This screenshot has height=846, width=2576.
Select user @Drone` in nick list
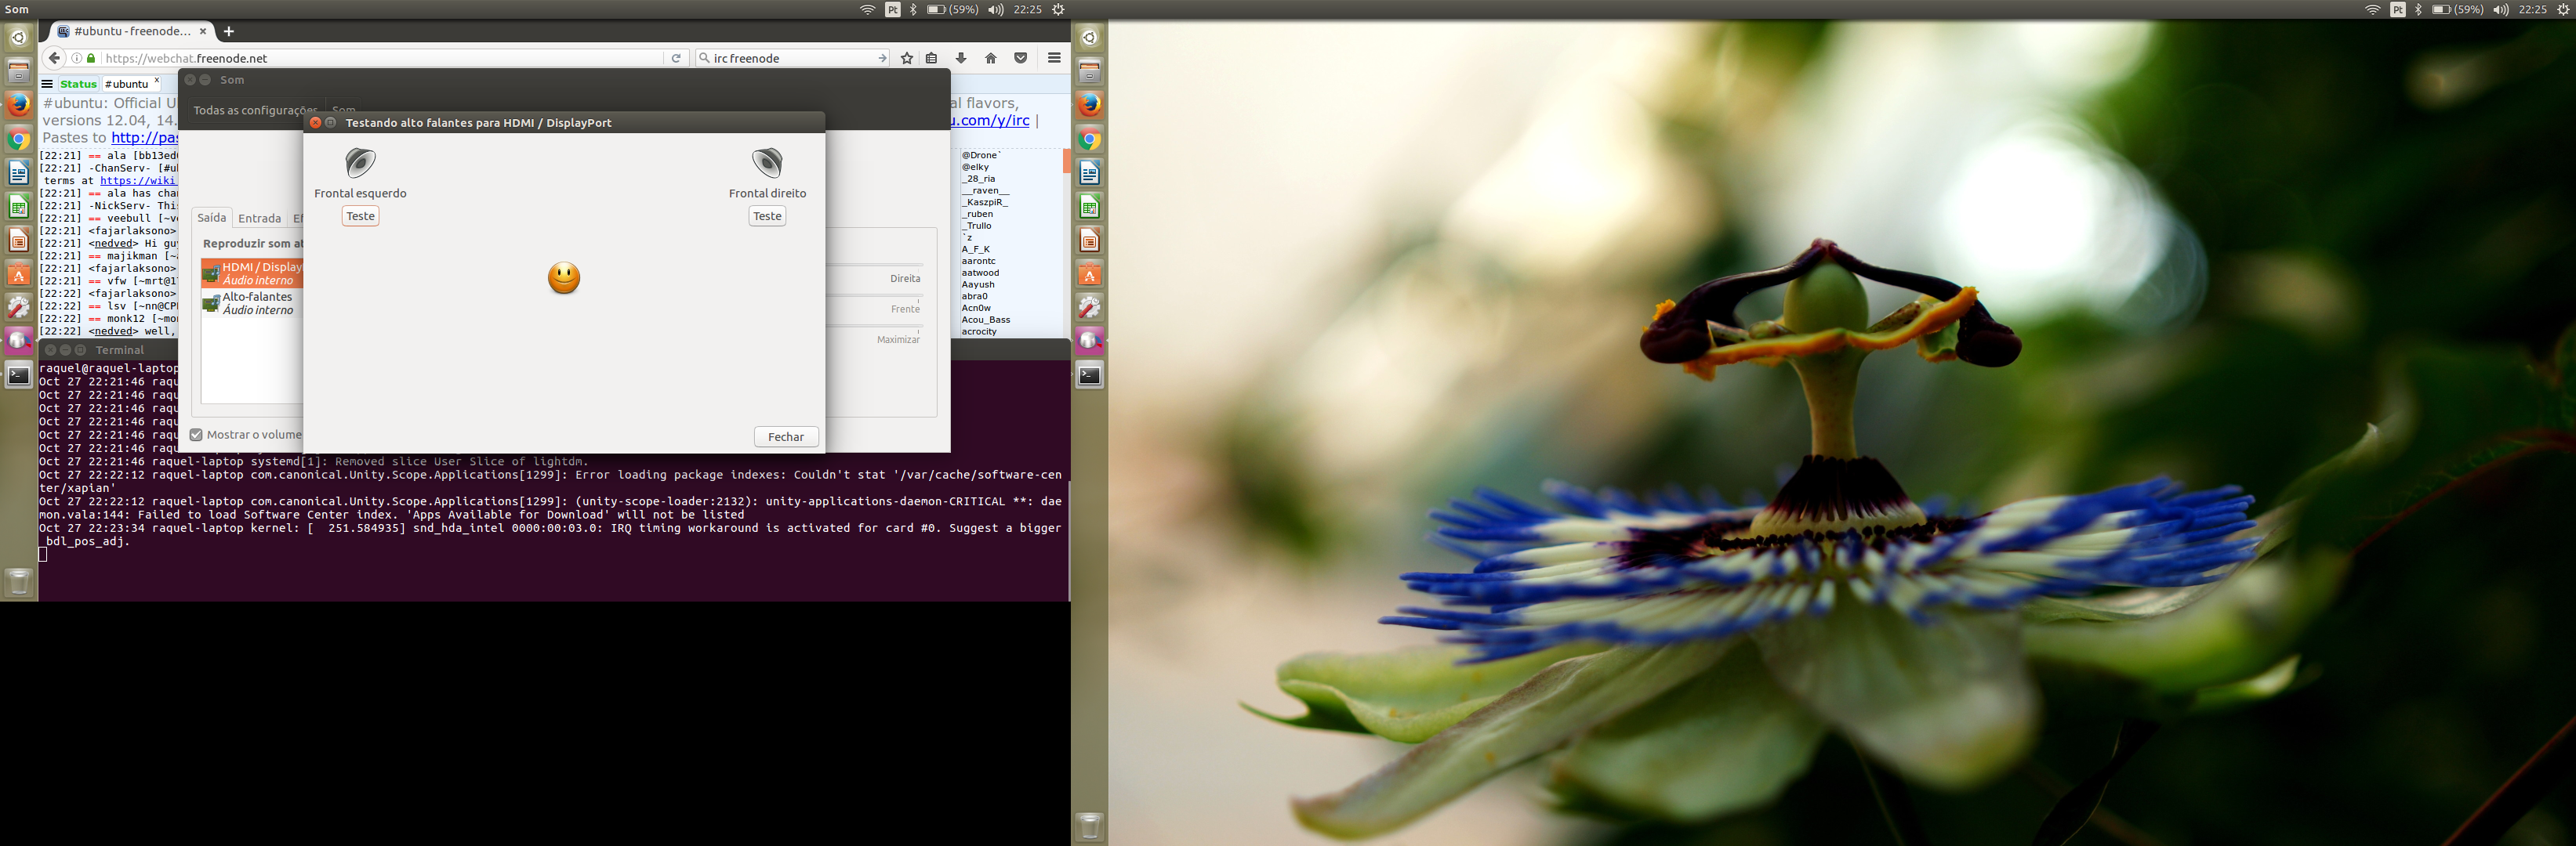click(981, 155)
